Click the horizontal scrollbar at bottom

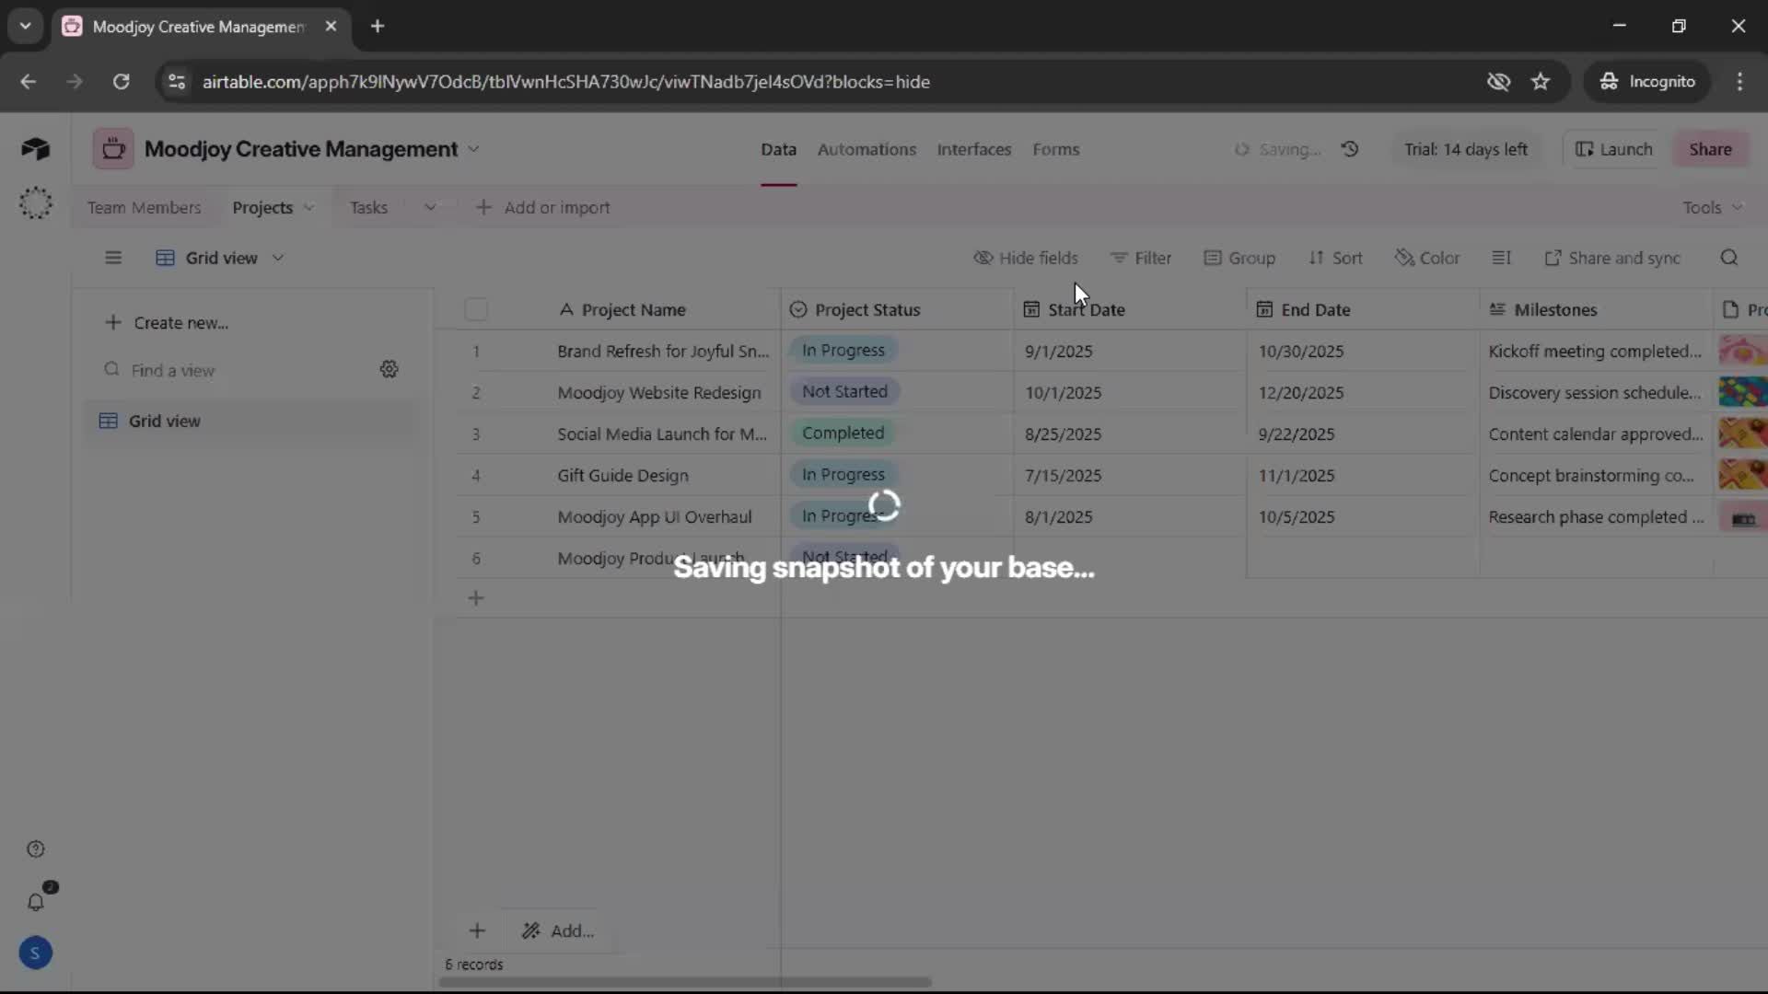point(685,982)
